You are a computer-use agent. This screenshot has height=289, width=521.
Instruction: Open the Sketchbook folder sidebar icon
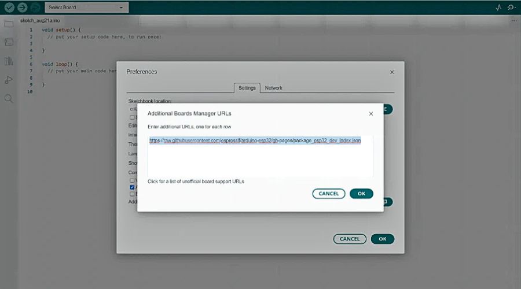pos(9,24)
